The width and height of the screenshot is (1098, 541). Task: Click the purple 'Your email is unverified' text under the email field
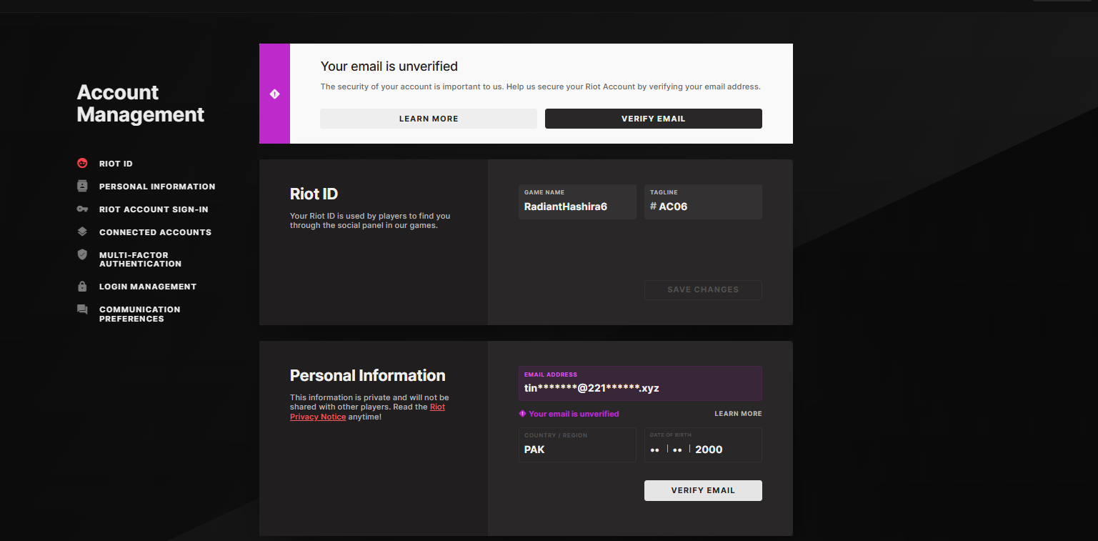pos(574,414)
